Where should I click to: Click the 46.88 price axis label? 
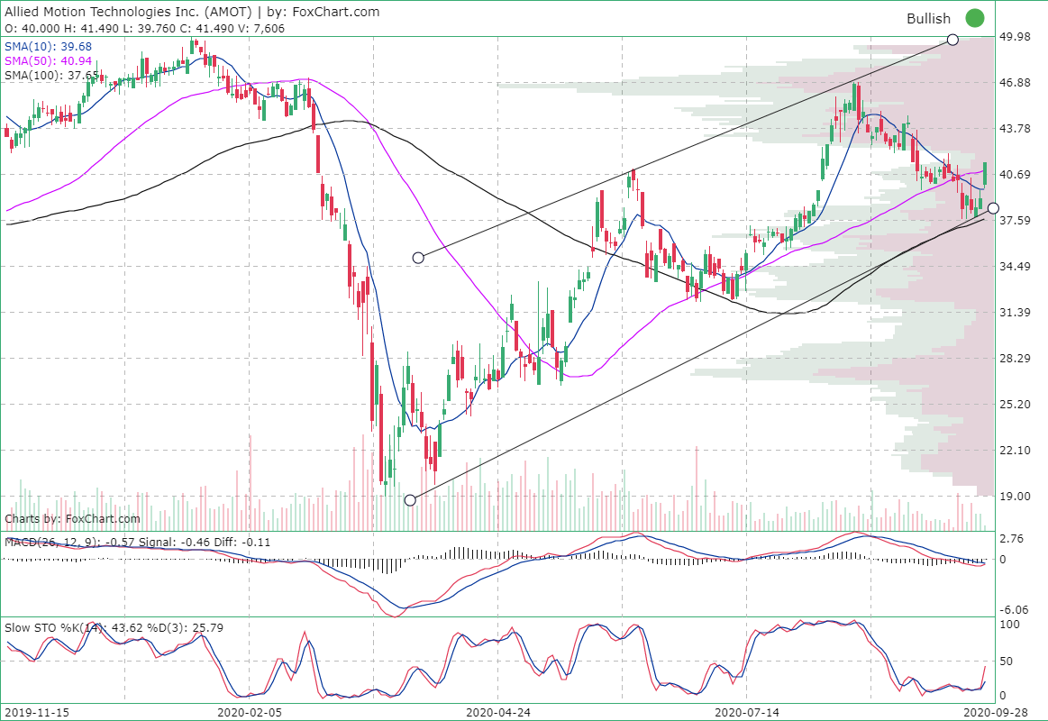click(1014, 83)
